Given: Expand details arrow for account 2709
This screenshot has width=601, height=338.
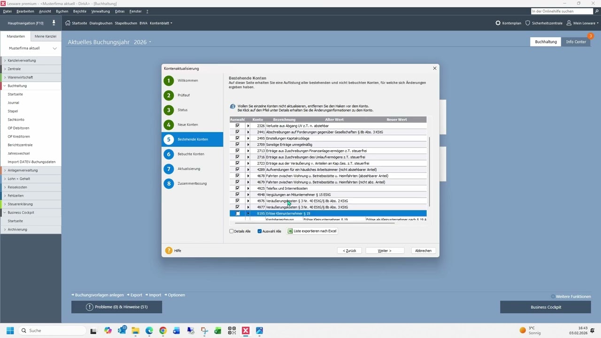Looking at the screenshot, I should (x=248, y=145).
